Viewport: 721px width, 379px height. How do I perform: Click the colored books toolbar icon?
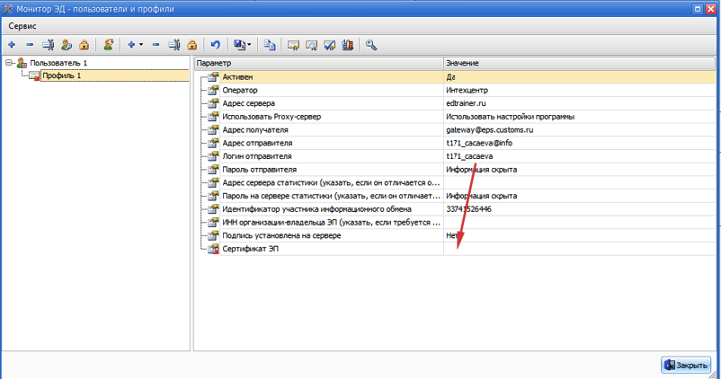(347, 44)
